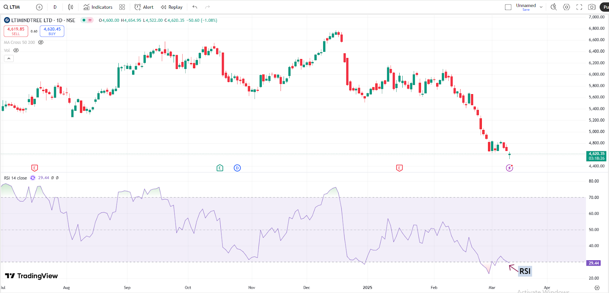
Task: Click the 0.60 spread value
Action: 34,32
